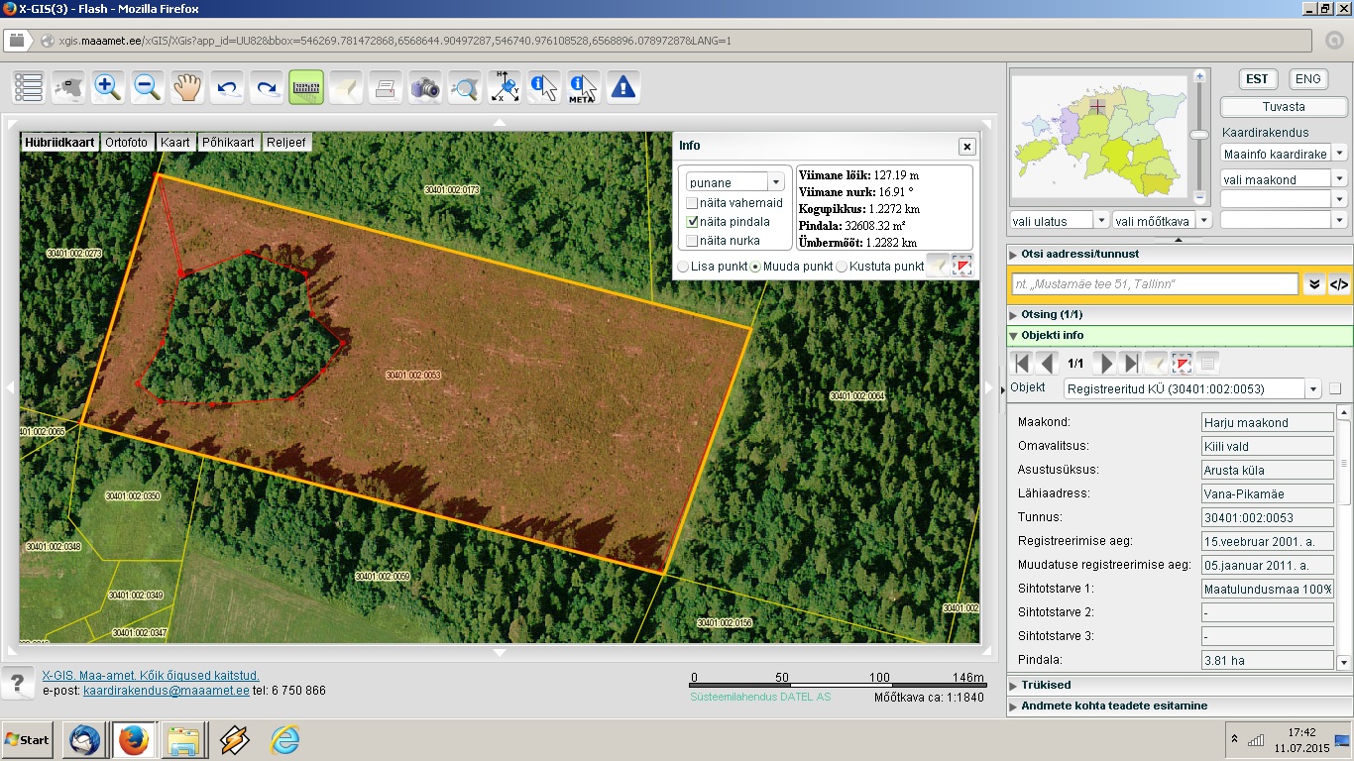Open the 'vali maakond' dropdown
The width and height of the screenshot is (1354, 761).
pos(1284,179)
